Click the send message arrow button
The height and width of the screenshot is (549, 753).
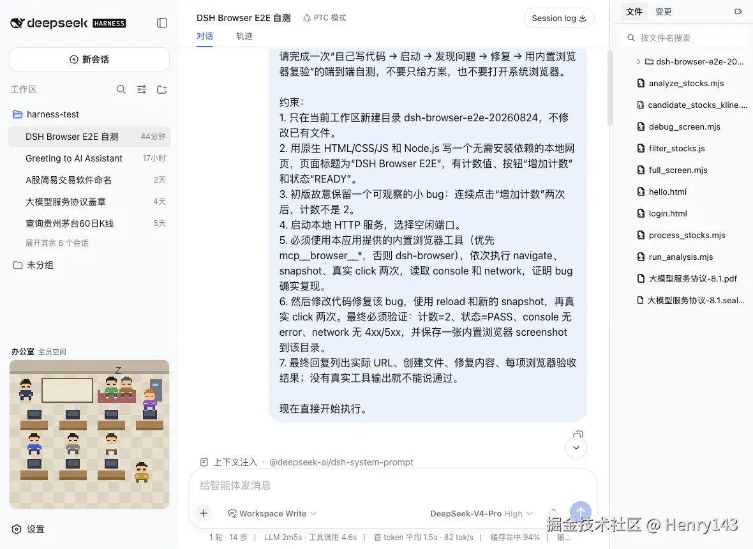click(580, 511)
